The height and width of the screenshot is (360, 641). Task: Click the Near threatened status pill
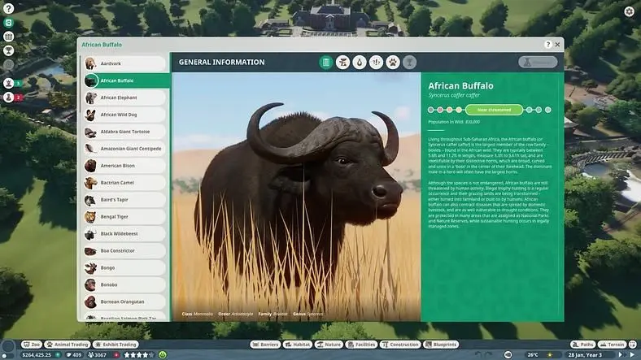(494, 110)
